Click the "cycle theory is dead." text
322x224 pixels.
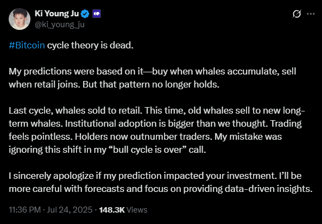90,46
